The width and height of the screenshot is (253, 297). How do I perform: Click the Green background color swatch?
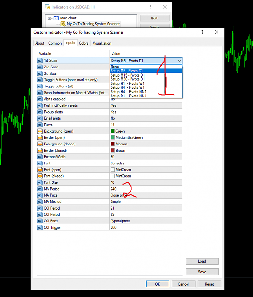[112, 131]
